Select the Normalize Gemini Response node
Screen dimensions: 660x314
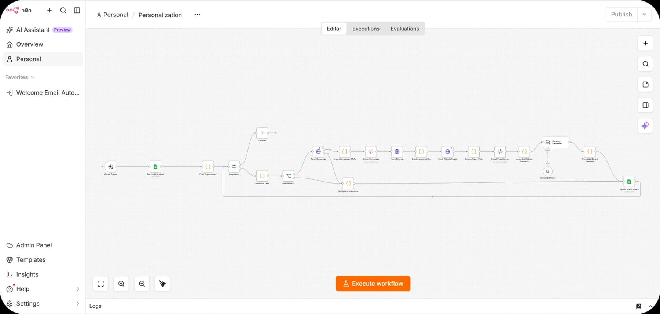pos(590,151)
